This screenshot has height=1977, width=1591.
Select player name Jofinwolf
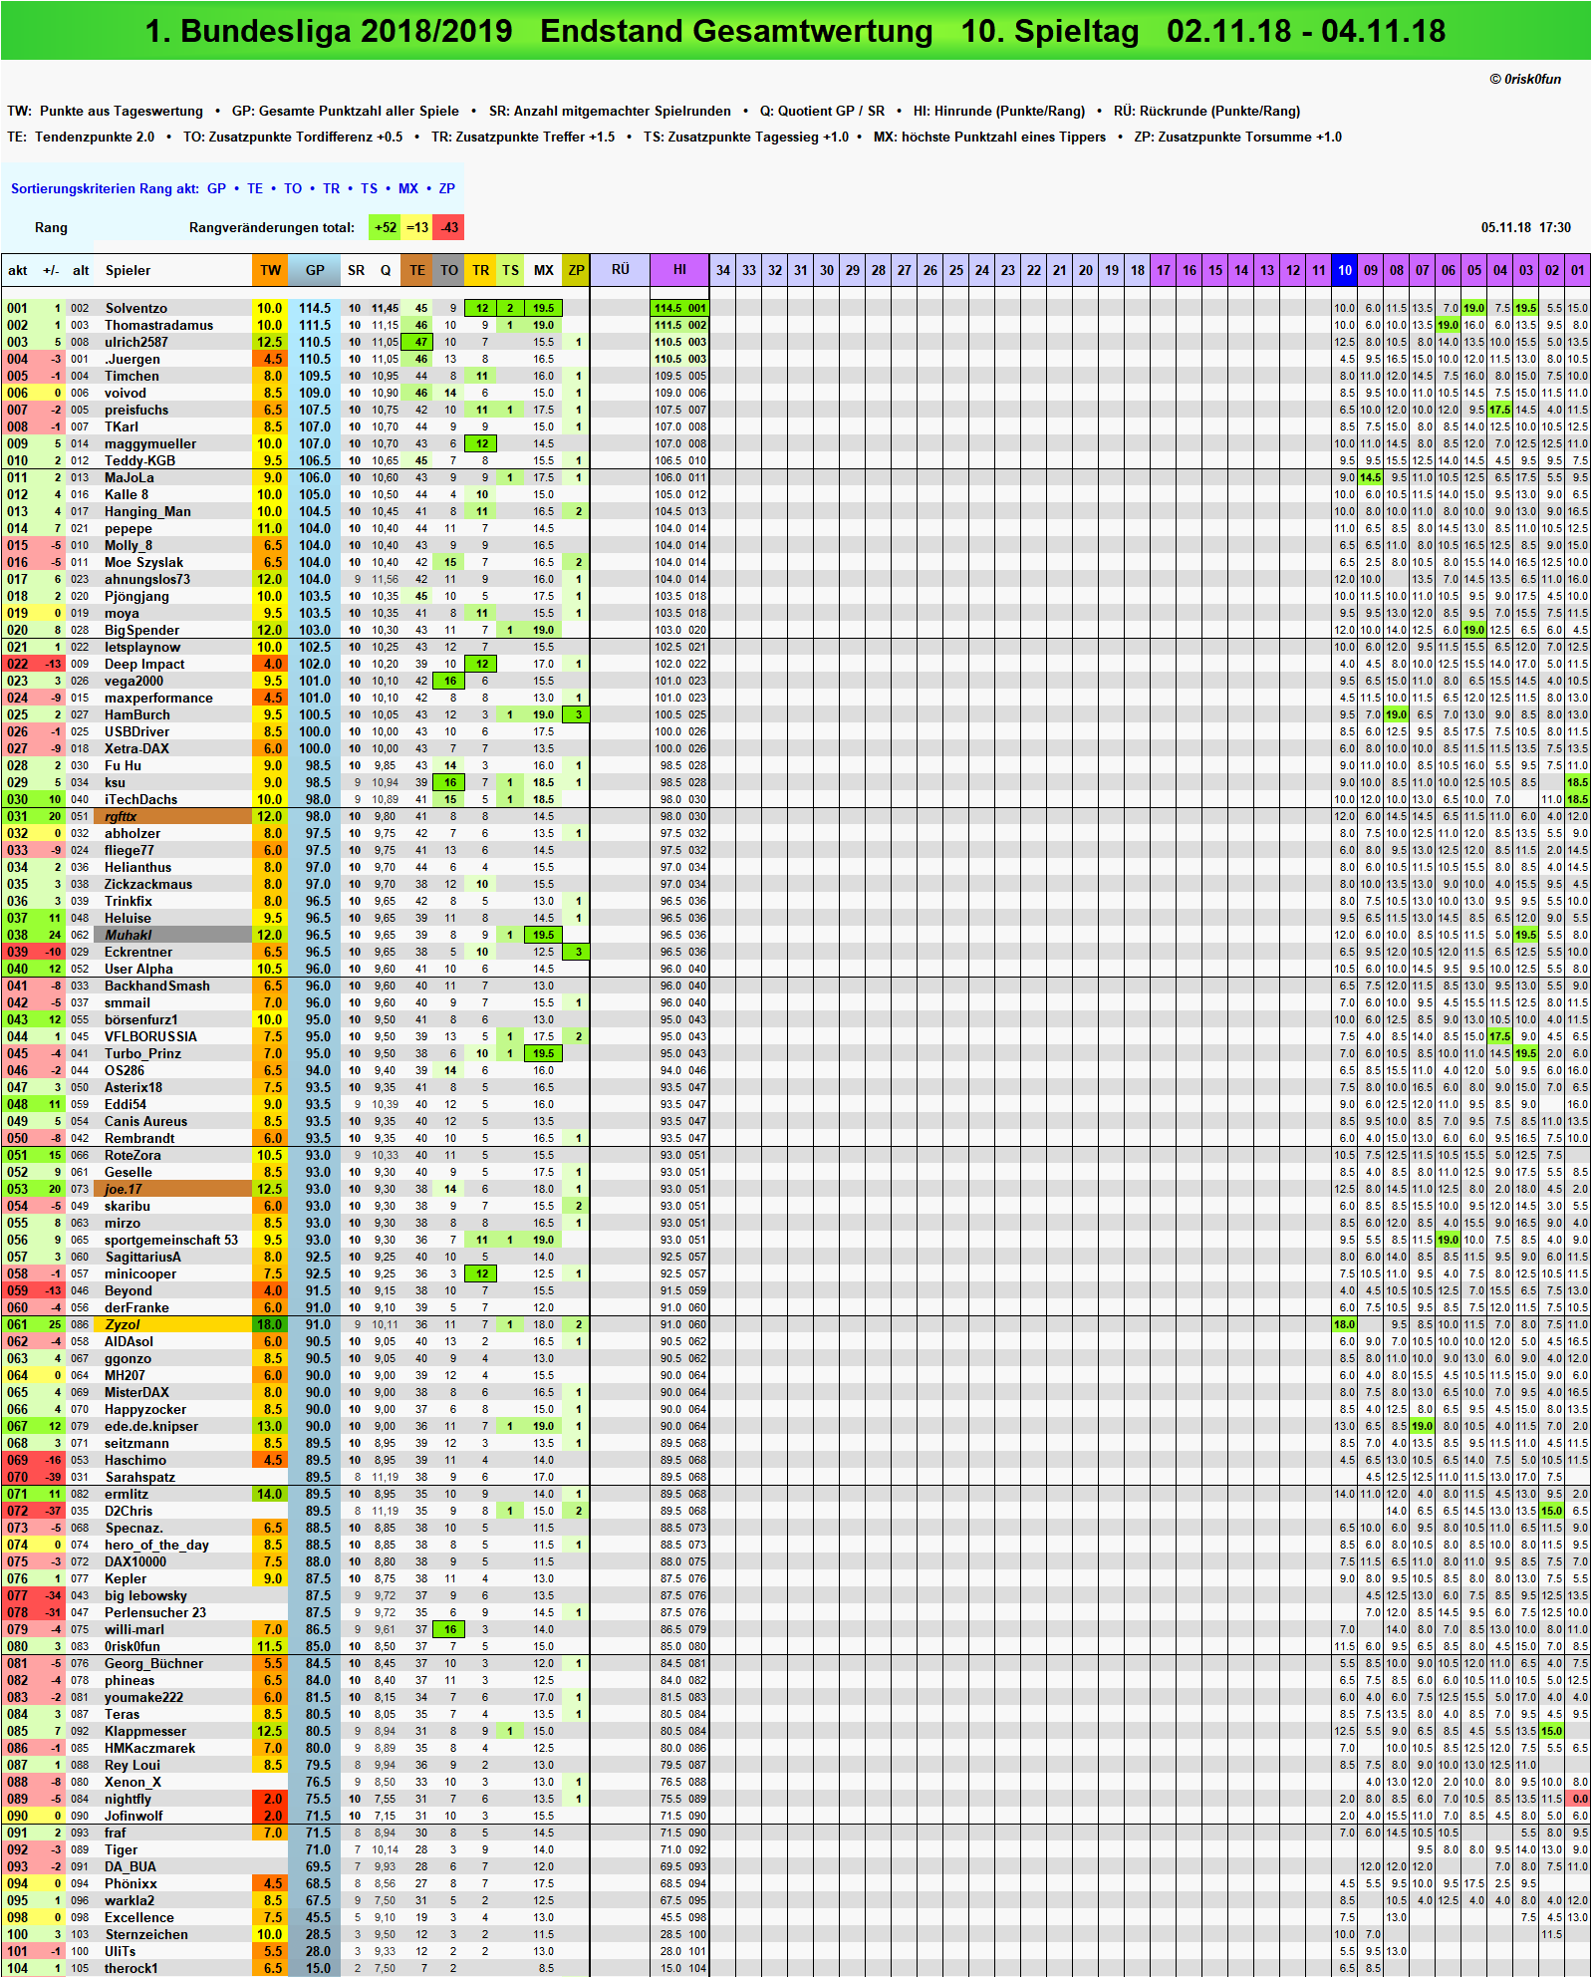coord(133,1817)
